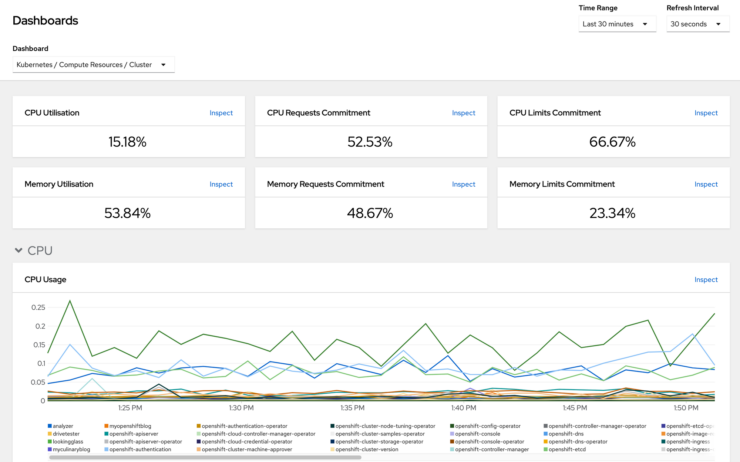The width and height of the screenshot is (740, 462).
Task: Click Inspect on CPU Requests Commitment
Action: point(463,113)
